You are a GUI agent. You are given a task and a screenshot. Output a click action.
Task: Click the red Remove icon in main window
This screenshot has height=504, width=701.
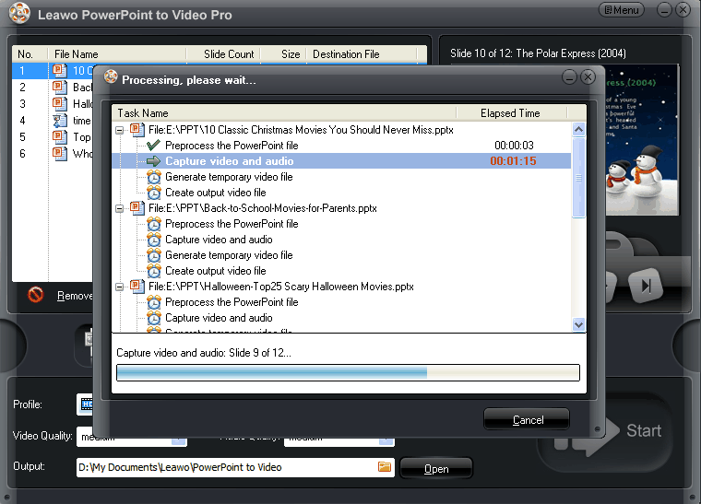coord(36,295)
